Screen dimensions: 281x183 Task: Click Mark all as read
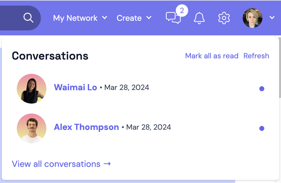pyautogui.click(x=212, y=56)
